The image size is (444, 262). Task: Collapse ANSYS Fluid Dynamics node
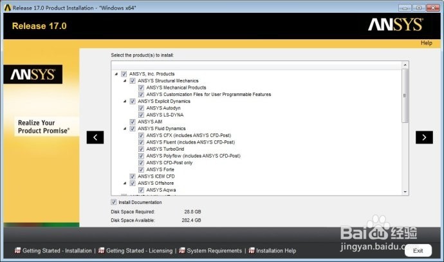tap(125, 128)
